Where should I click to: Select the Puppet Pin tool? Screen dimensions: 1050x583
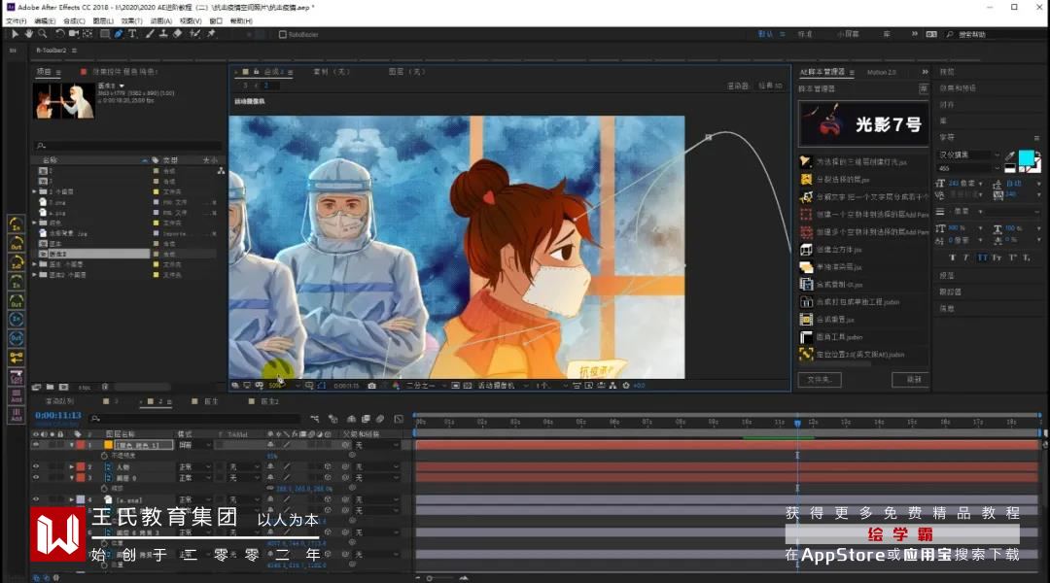pyautogui.click(x=211, y=33)
